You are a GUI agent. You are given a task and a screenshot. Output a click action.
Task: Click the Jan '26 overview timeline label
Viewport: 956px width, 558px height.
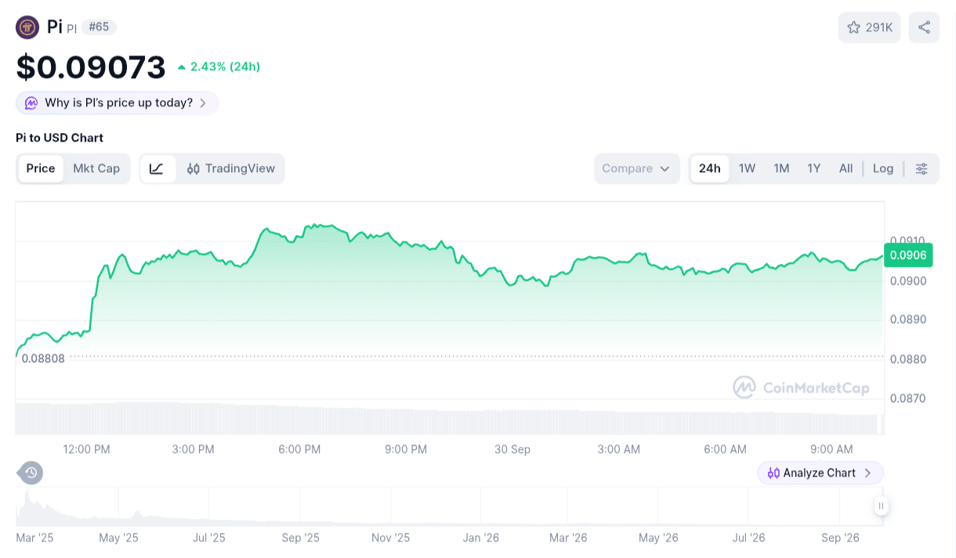click(x=481, y=538)
